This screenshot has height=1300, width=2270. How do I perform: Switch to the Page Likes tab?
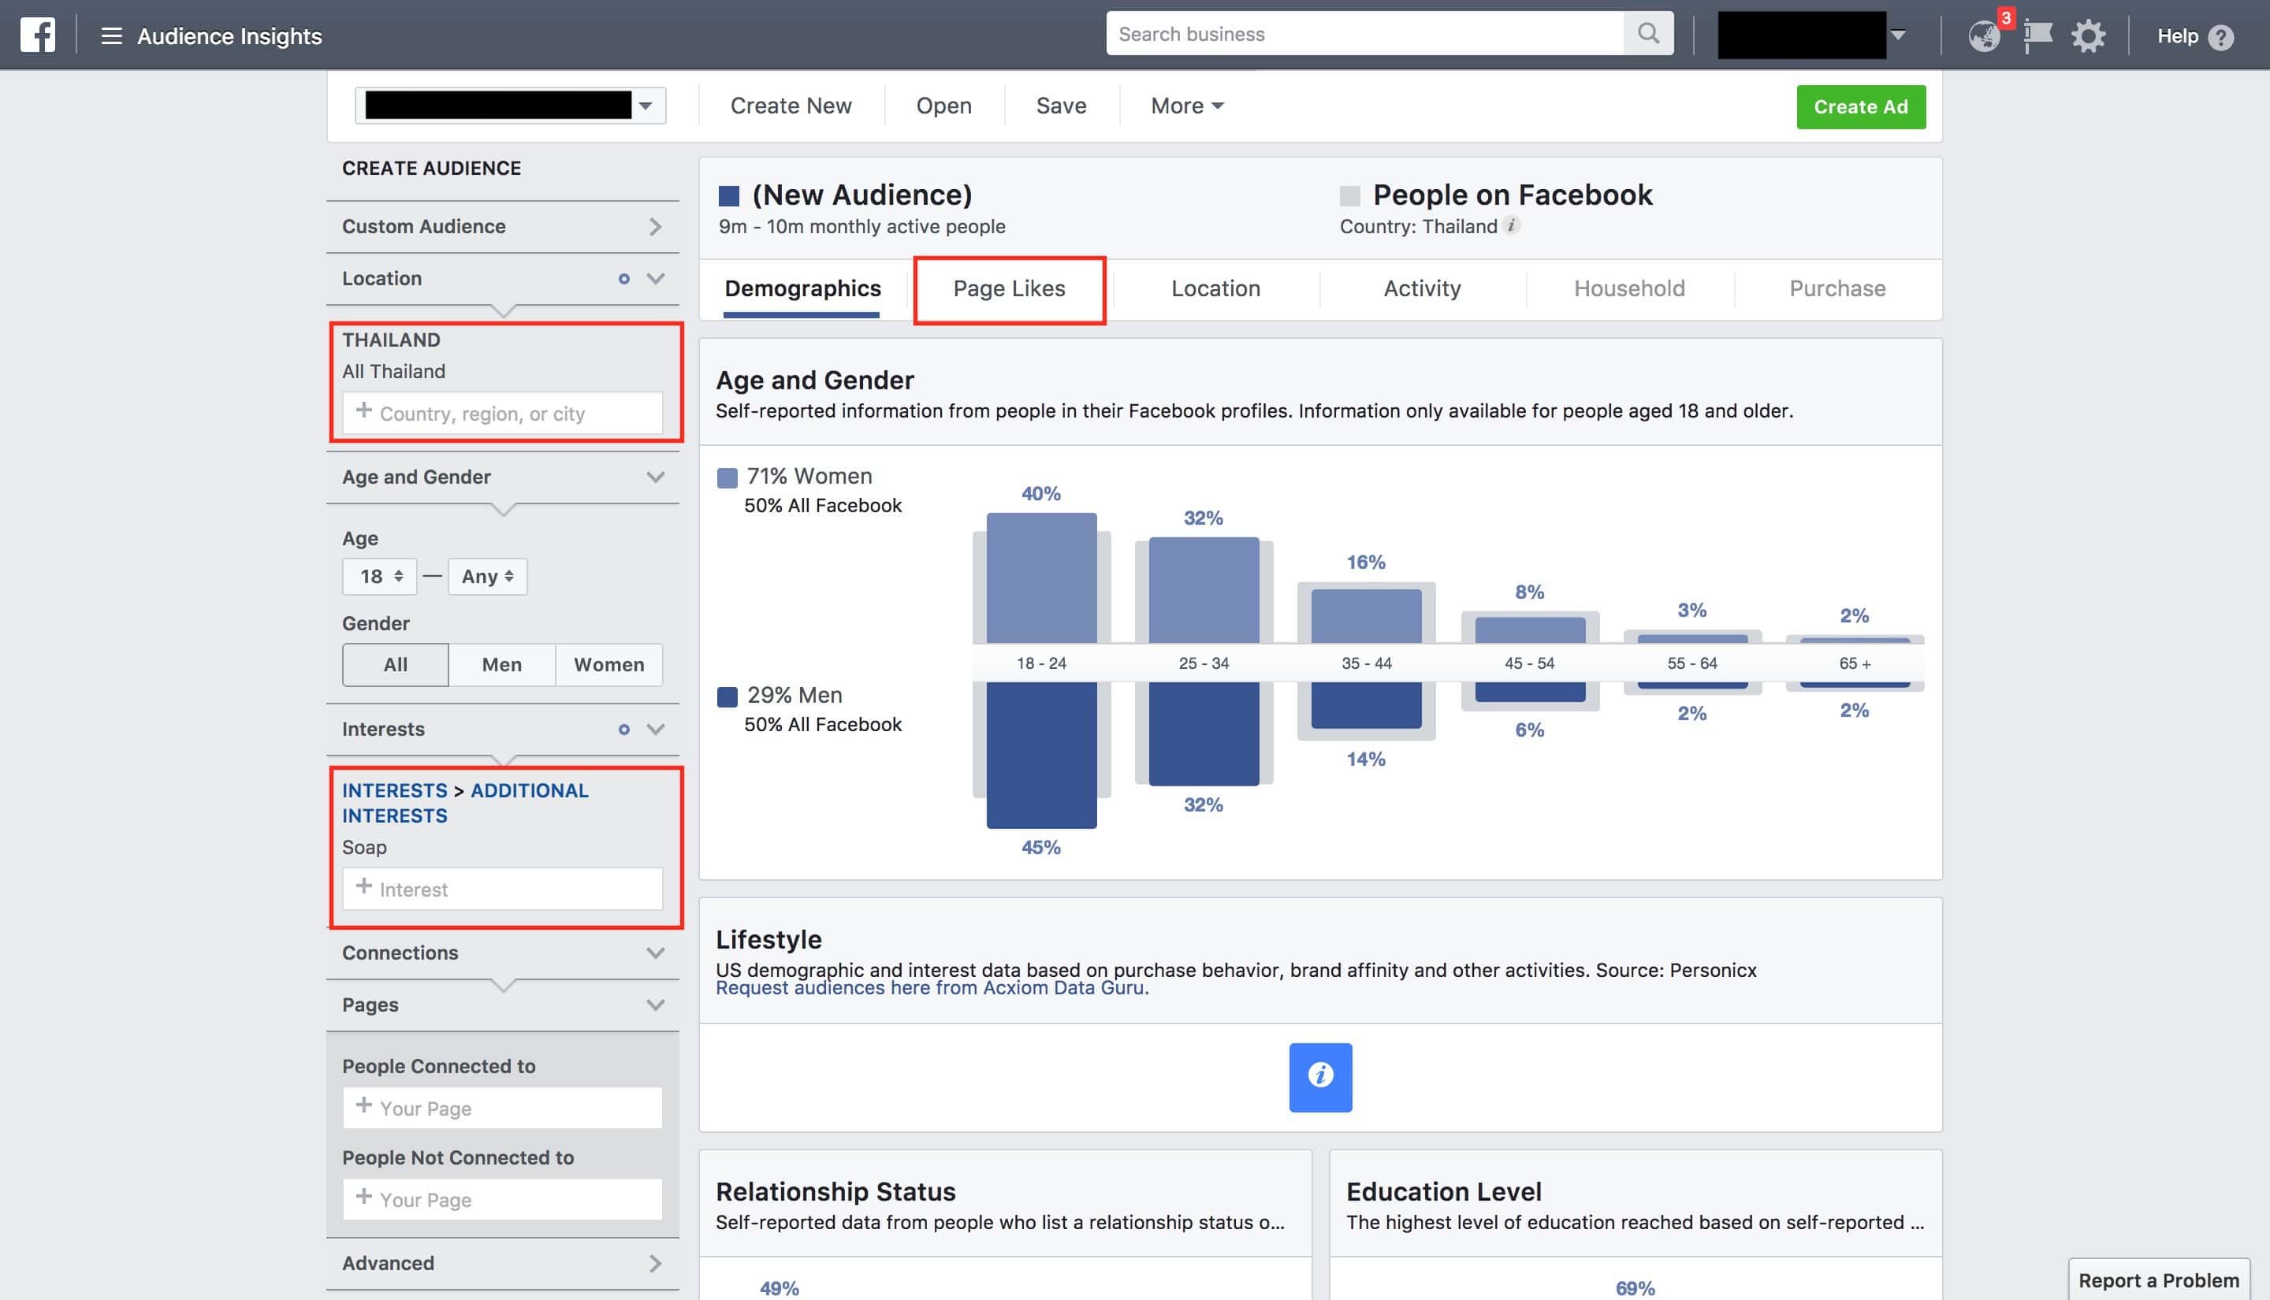pos(1009,288)
